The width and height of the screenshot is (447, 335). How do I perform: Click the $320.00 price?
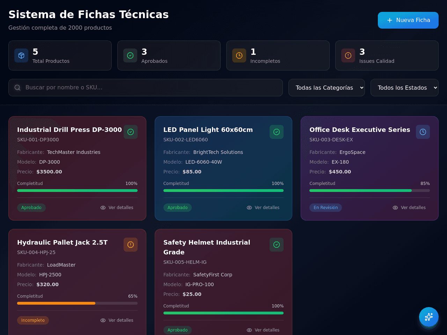(47, 284)
